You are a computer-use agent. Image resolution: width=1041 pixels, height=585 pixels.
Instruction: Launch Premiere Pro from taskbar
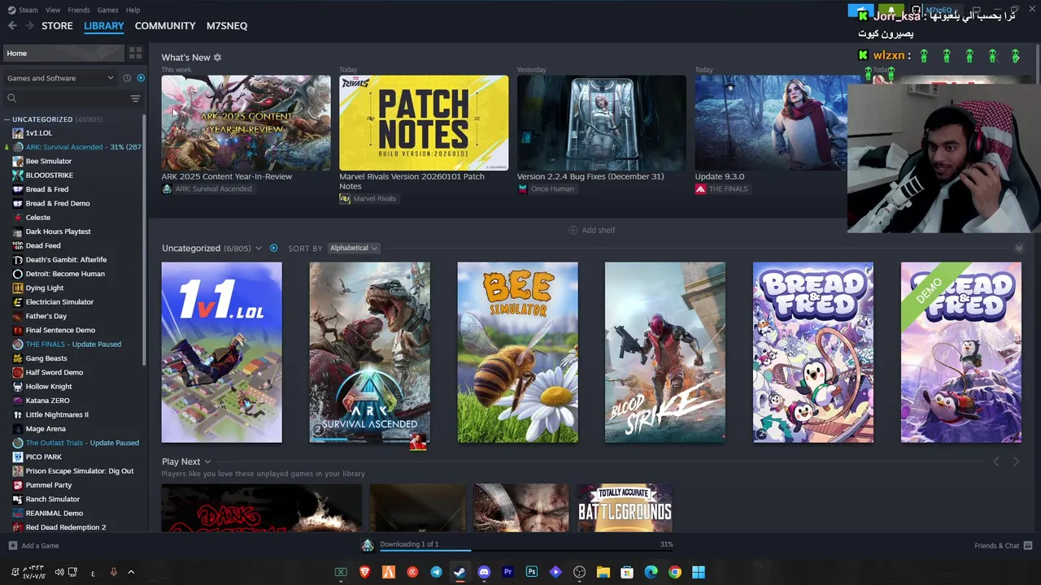point(508,572)
